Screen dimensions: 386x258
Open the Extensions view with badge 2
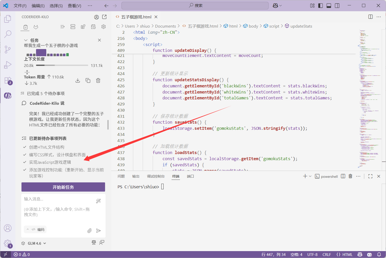pyautogui.click(x=8, y=80)
